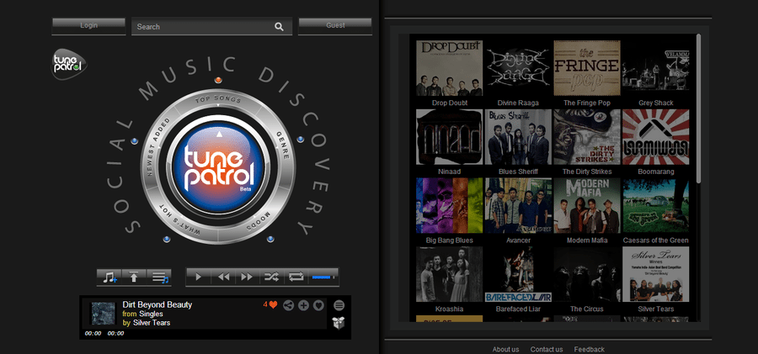Click the search magnifier icon
Image resolution: width=758 pixels, height=354 pixels.
tap(279, 27)
